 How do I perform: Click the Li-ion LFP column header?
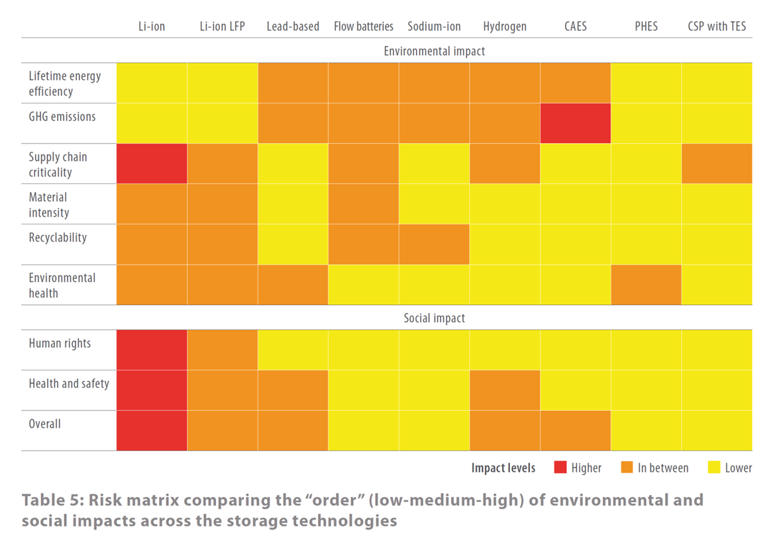[223, 26]
